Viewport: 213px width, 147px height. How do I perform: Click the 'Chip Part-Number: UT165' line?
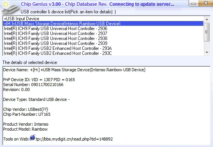[27, 114]
